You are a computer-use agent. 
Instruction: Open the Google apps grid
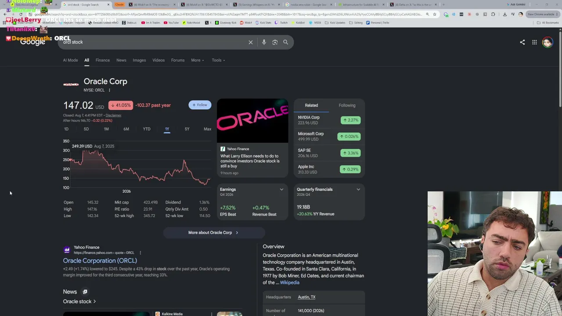click(534, 42)
